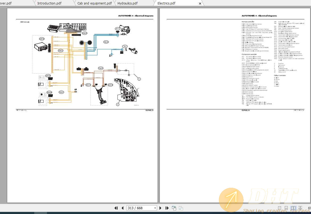Select continuous facing pages layout
Screen dimensions: 311x214
tap(300, 208)
